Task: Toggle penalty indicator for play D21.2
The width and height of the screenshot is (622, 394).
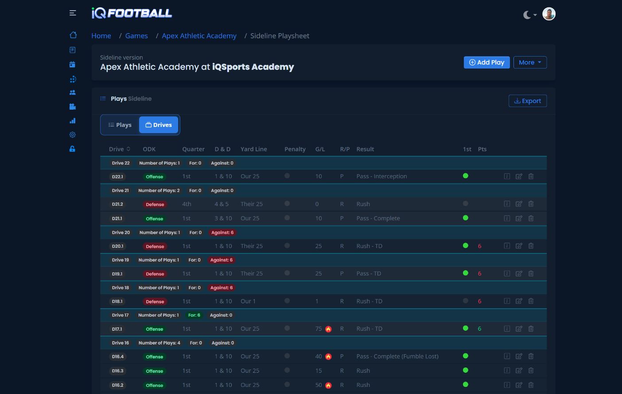Action: tap(287, 203)
